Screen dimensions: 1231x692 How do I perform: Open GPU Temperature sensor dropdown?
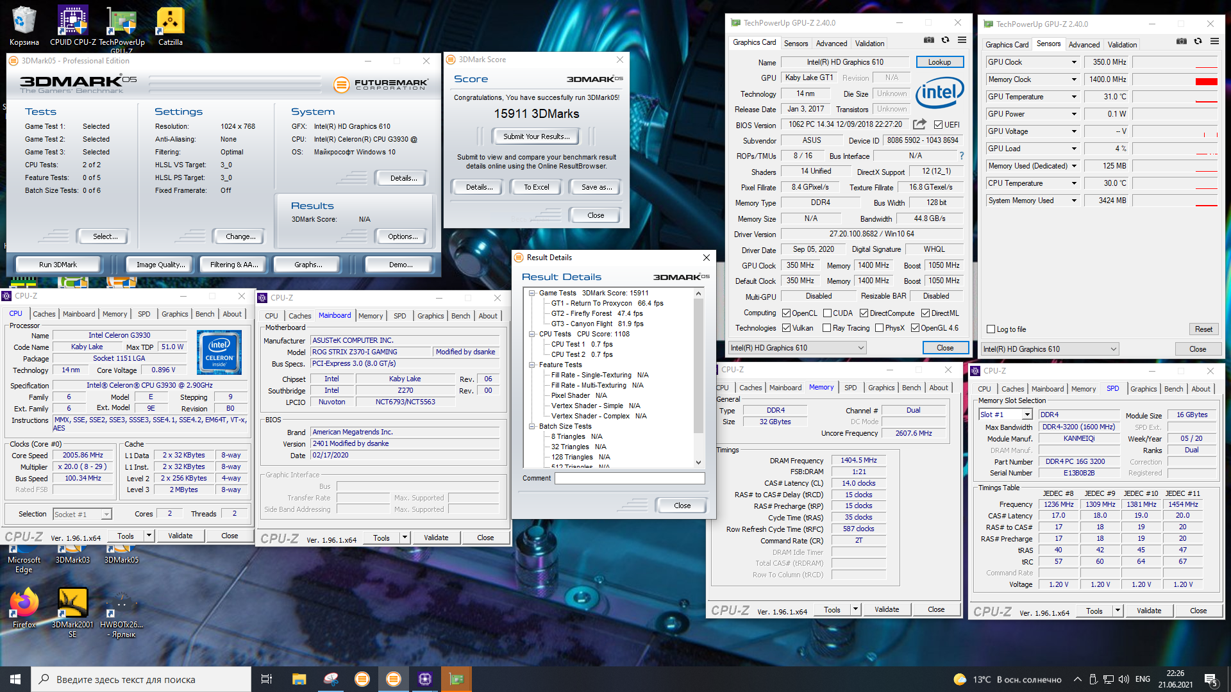[1074, 97]
